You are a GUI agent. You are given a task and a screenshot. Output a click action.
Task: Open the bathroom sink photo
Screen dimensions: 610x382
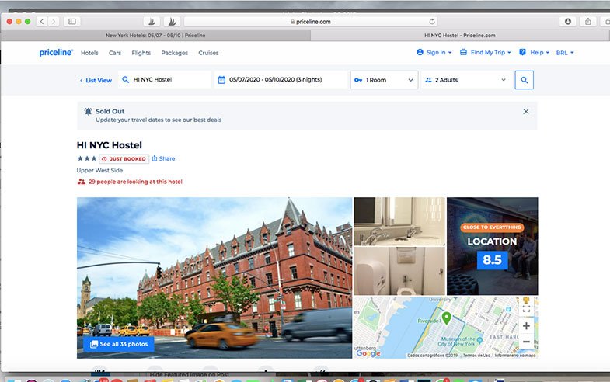click(399, 221)
